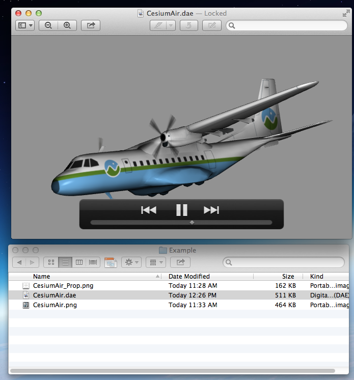Select the CesiumAir.png file row
This screenshot has width=354, height=380.
179,305
